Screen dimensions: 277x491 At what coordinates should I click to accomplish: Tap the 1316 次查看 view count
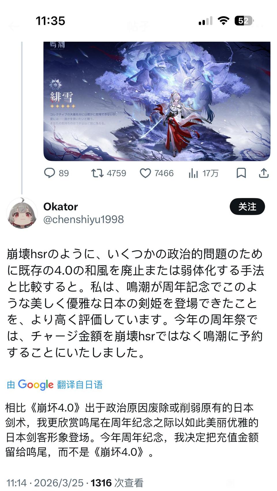click(117, 483)
